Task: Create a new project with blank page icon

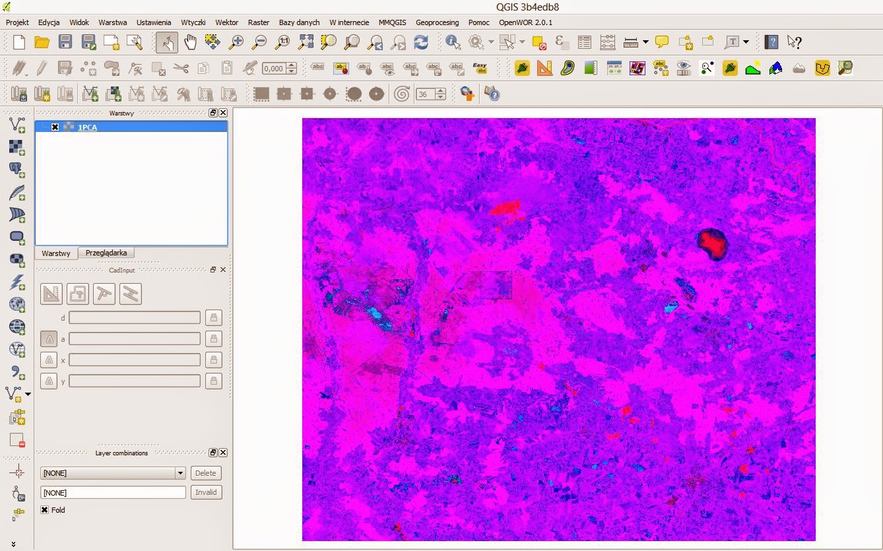Action: pos(19,43)
